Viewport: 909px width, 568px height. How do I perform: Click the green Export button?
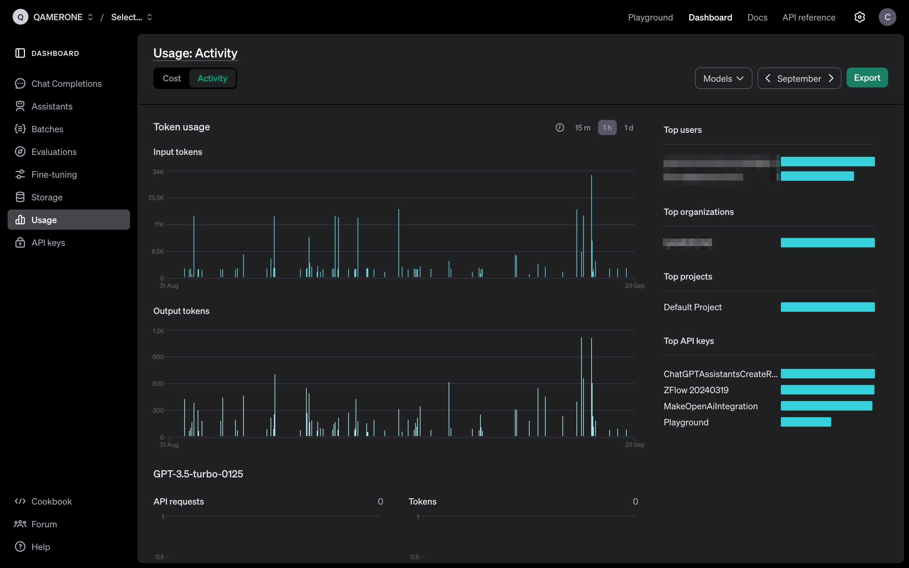coord(867,78)
